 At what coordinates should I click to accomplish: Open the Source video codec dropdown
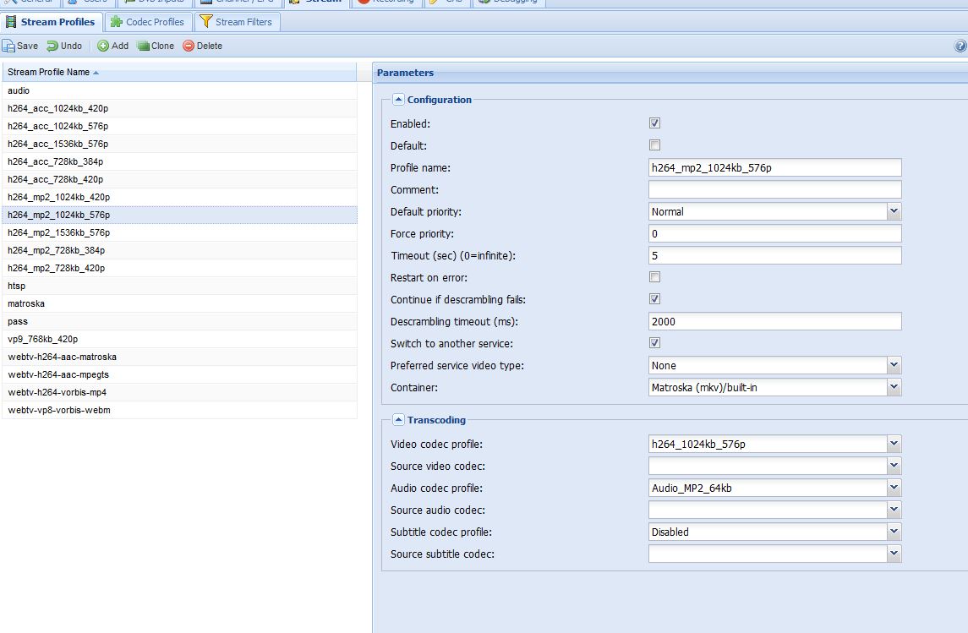pyautogui.click(x=894, y=466)
